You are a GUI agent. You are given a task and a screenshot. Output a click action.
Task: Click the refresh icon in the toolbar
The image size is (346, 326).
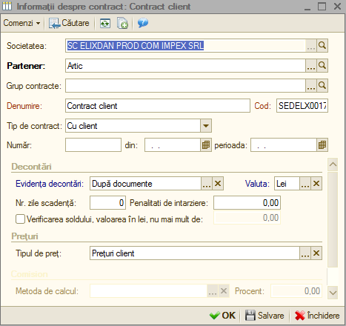pyautogui.click(x=105, y=24)
